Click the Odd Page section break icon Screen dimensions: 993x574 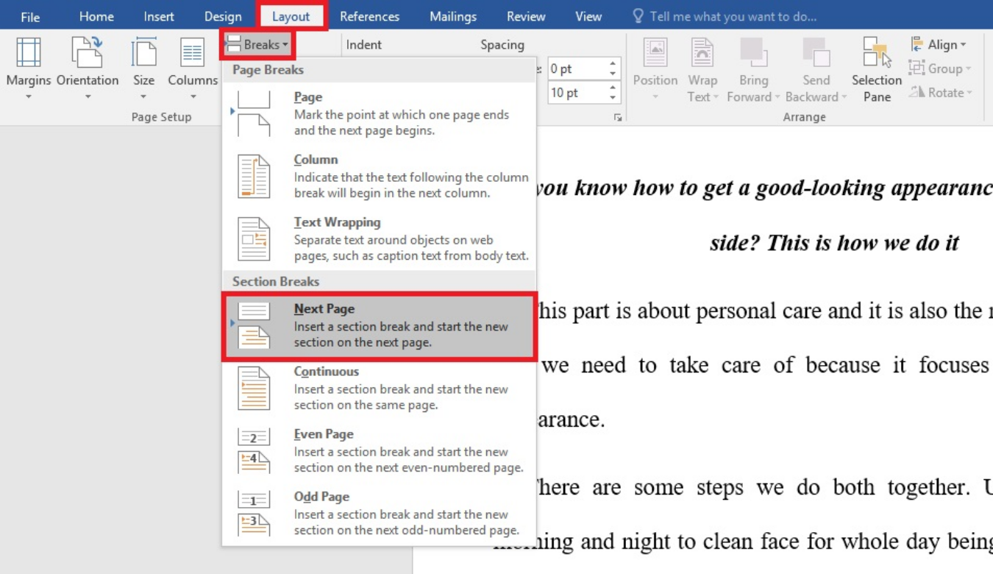254,513
